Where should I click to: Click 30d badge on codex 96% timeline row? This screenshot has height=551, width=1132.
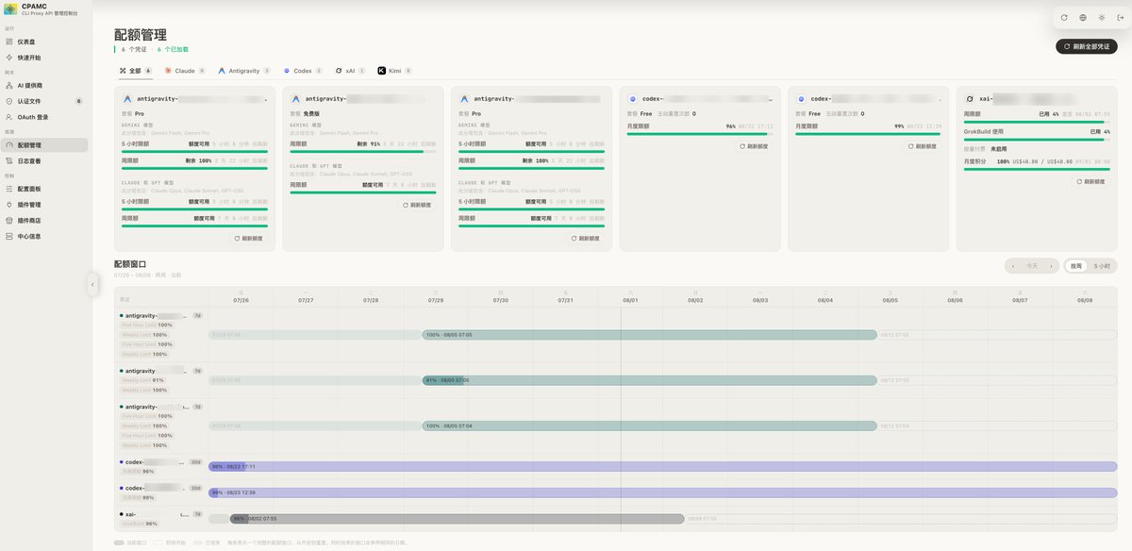coord(196,462)
